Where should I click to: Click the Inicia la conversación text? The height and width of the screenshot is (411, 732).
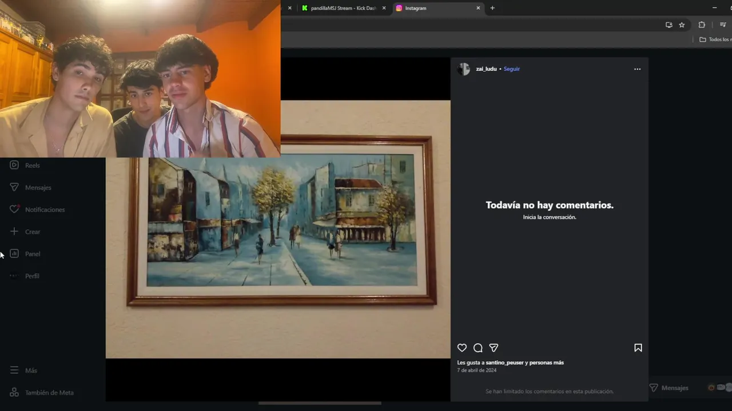click(550, 217)
